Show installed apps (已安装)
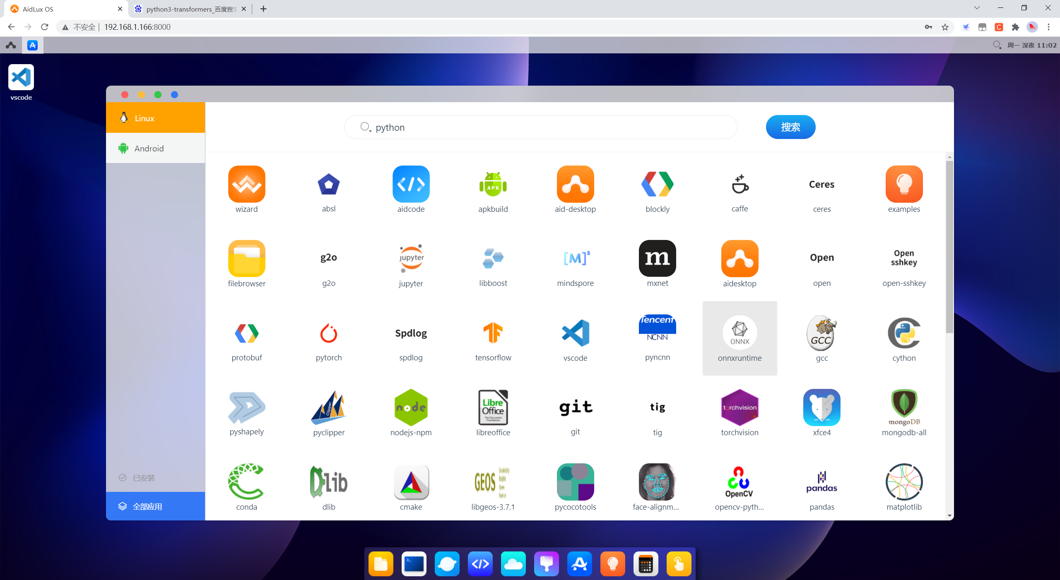This screenshot has height=580, width=1060. tap(156, 478)
